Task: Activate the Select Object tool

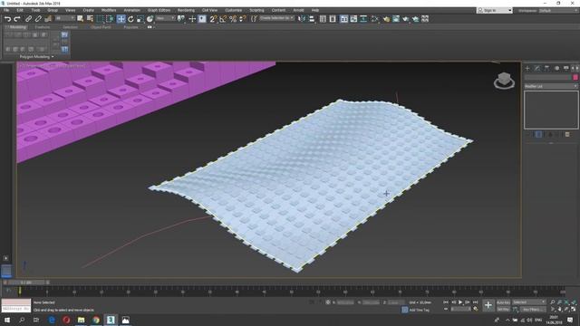Action: 81,19
